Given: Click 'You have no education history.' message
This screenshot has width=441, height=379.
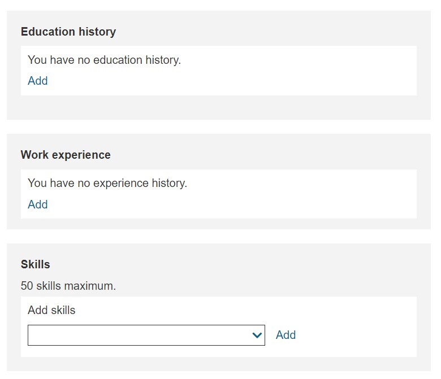Looking at the screenshot, I should tap(104, 60).
